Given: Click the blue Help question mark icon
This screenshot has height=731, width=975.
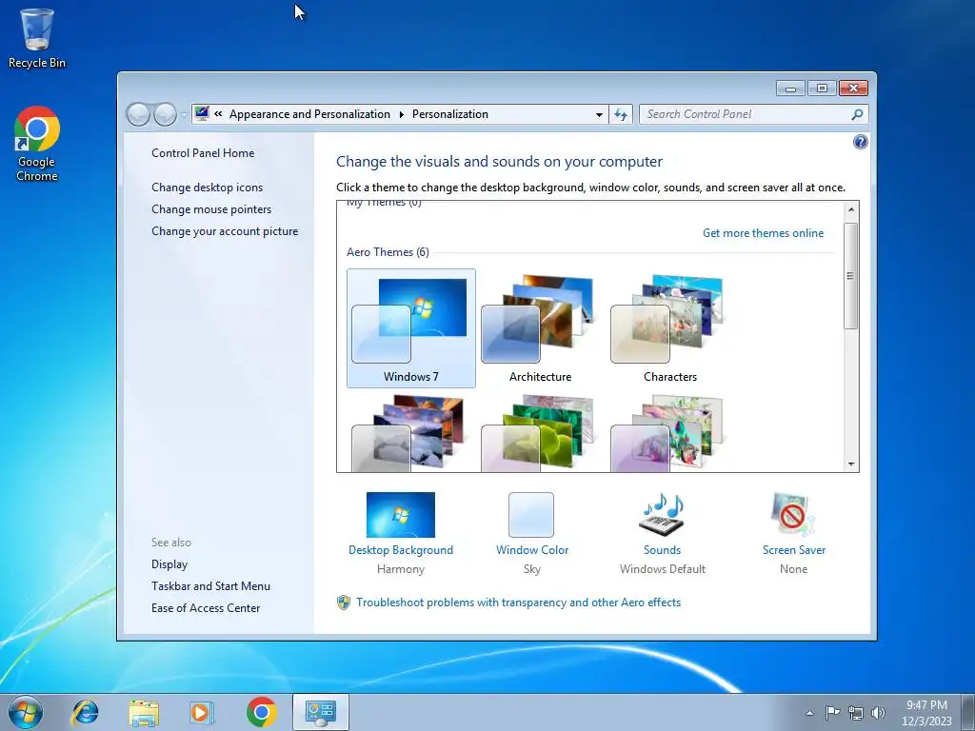Looking at the screenshot, I should click(860, 142).
